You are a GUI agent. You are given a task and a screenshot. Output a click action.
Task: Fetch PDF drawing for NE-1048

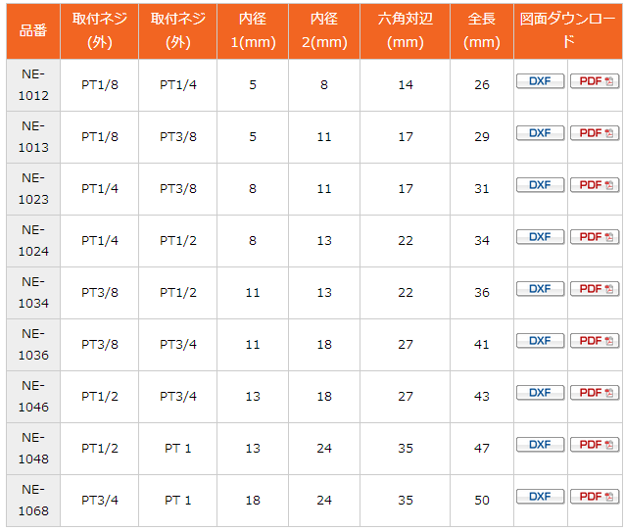595,445
